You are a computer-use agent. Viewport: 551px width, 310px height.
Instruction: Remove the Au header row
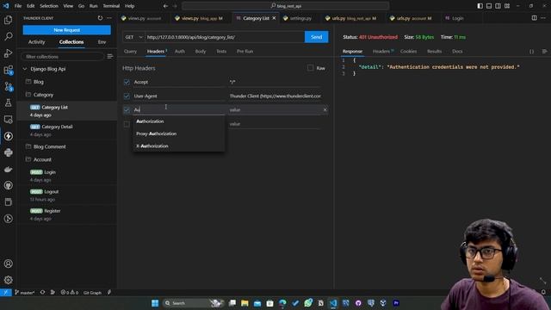click(x=325, y=109)
